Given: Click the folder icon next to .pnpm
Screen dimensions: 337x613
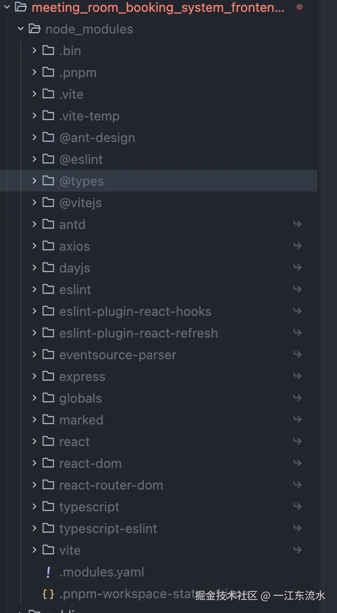Looking at the screenshot, I should [x=48, y=73].
